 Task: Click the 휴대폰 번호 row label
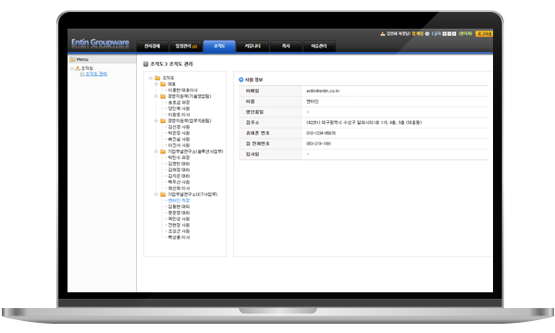coord(257,133)
